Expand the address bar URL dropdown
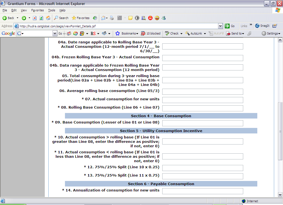283x205 pixels. [220, 26]
